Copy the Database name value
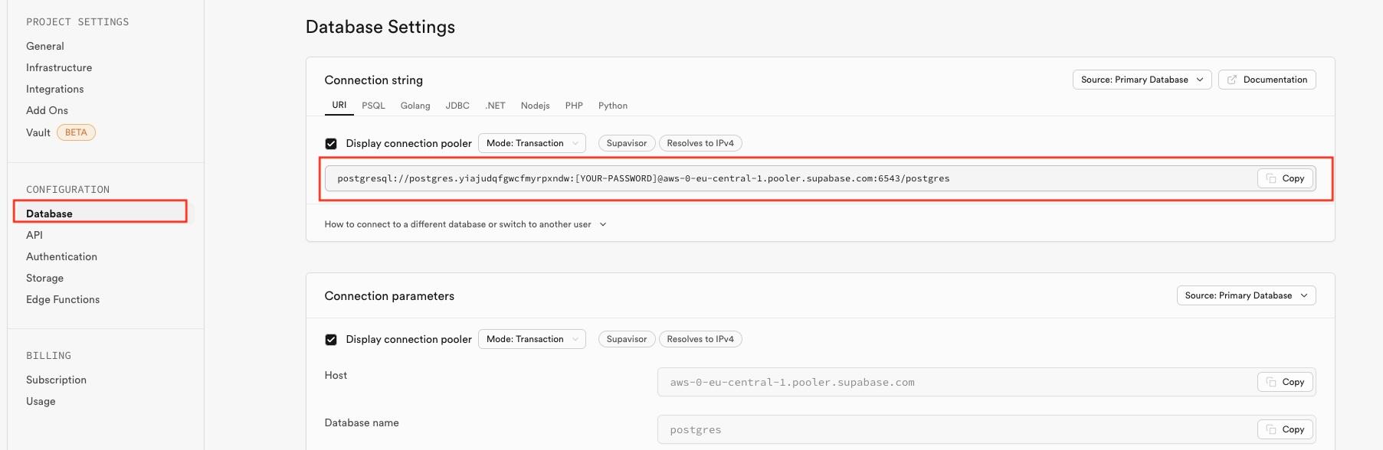Viewport: 1383px width, 450px height. 1285,429
